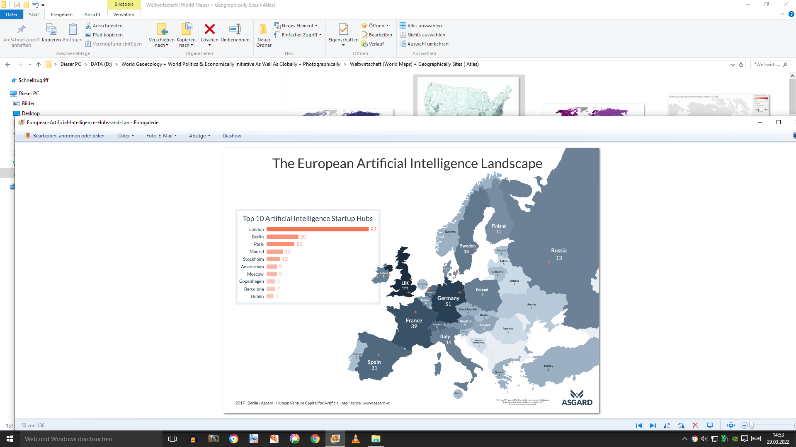Show next image in Fotogalerie
Viewport: 796px width, 447px height.
(653, 425)
